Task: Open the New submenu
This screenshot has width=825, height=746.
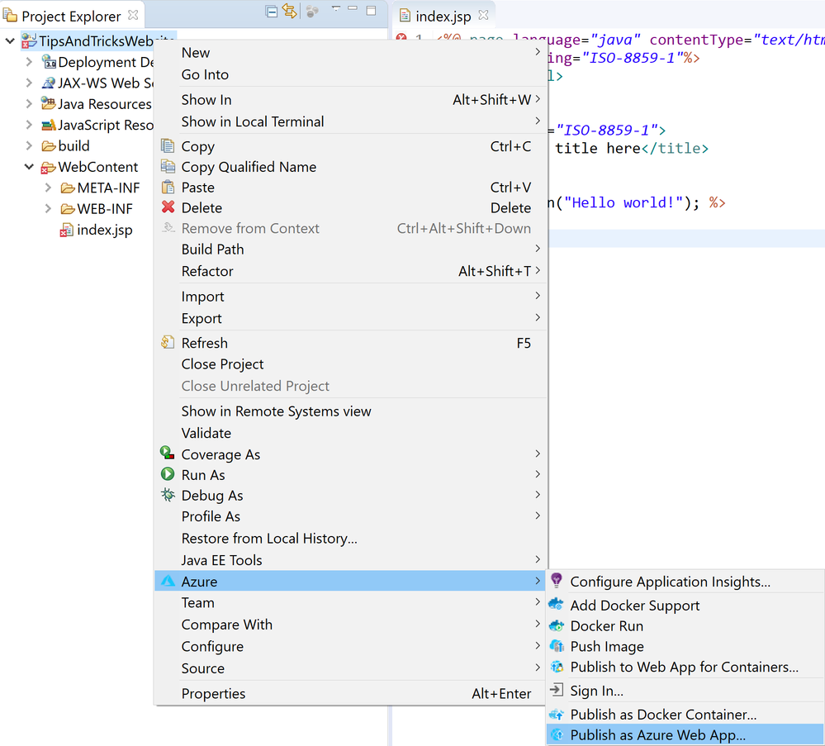Action: [350, 53]
